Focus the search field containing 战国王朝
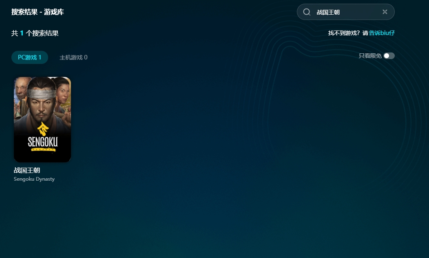429x258 pixels. pyautogui.click(x=345, y=12)
